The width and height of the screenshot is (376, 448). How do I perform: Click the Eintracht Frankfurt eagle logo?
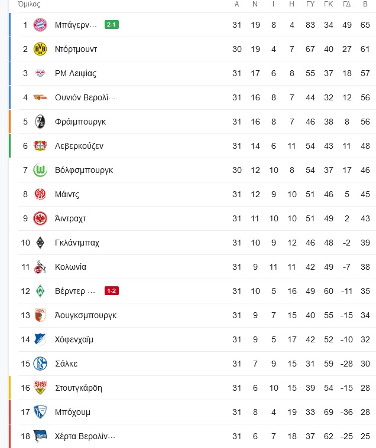pyautogui.click(x=40, y=218)
